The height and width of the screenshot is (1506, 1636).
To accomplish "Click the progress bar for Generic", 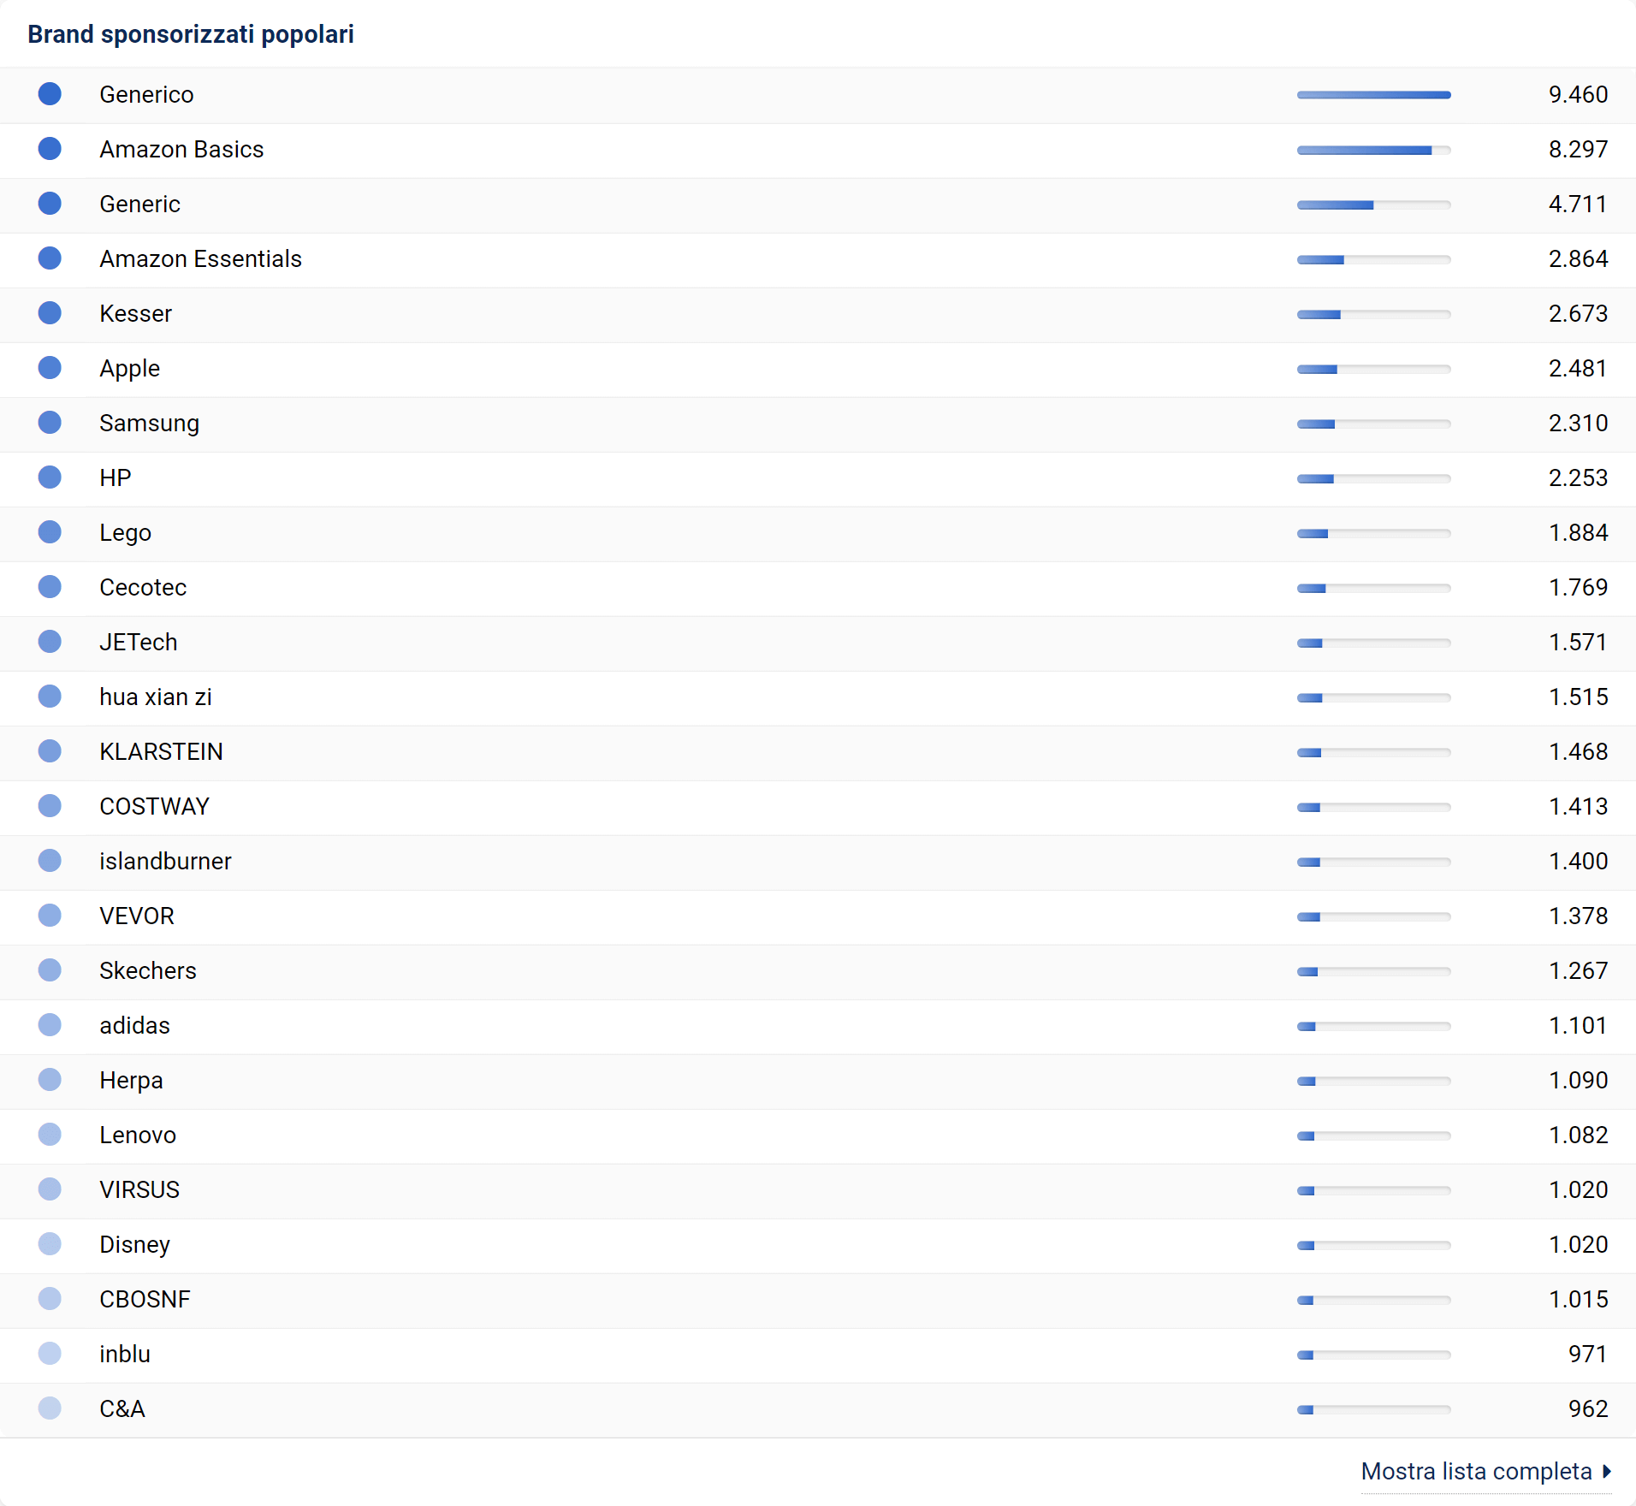I will click(1374, 205).
